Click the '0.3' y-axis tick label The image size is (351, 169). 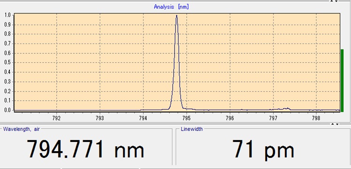click(8, 82)
